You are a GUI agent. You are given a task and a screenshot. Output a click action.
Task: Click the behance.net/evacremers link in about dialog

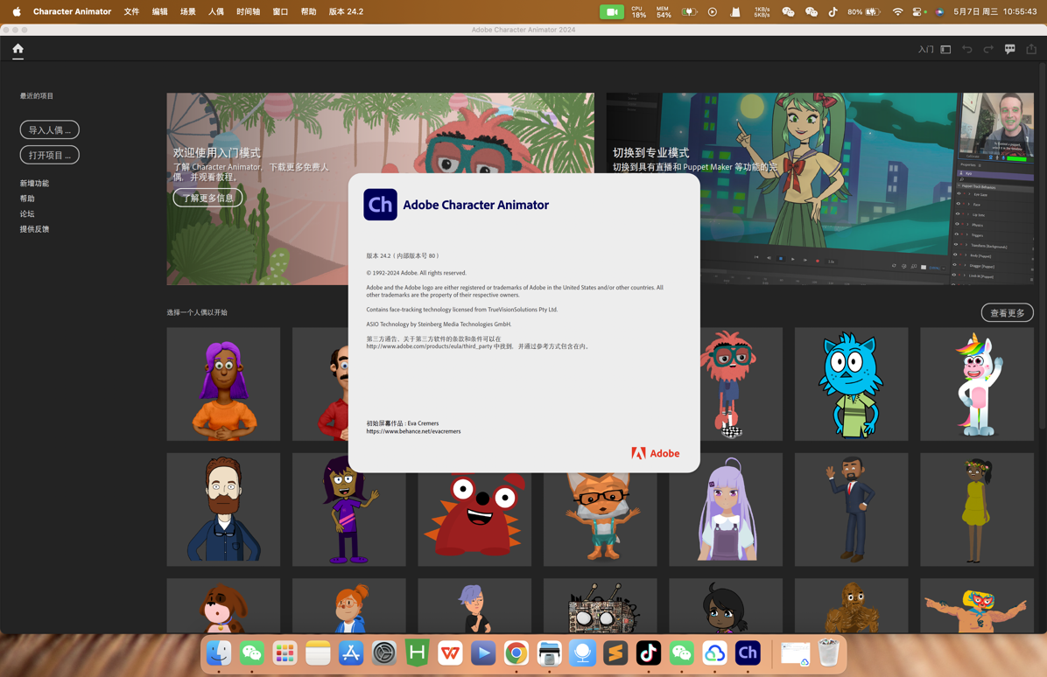pos(414,431)
